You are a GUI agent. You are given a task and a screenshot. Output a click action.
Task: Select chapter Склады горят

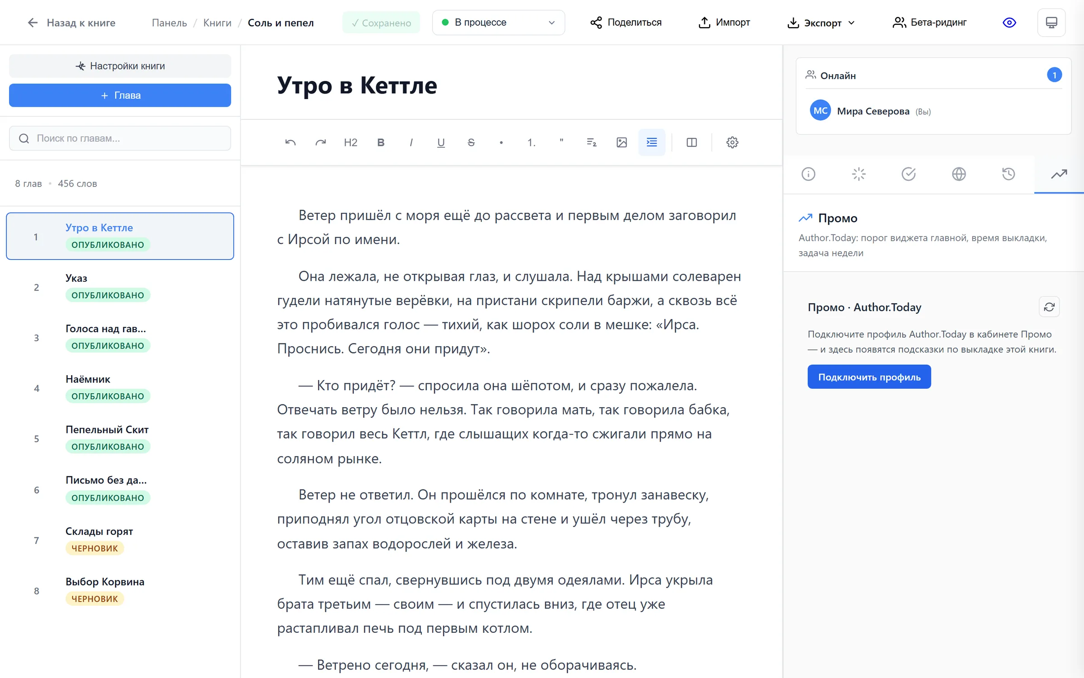[120, 540]
